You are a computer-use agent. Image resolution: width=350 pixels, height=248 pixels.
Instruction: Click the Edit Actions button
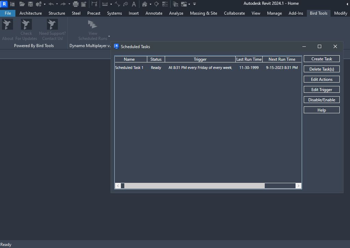[322, 79]
